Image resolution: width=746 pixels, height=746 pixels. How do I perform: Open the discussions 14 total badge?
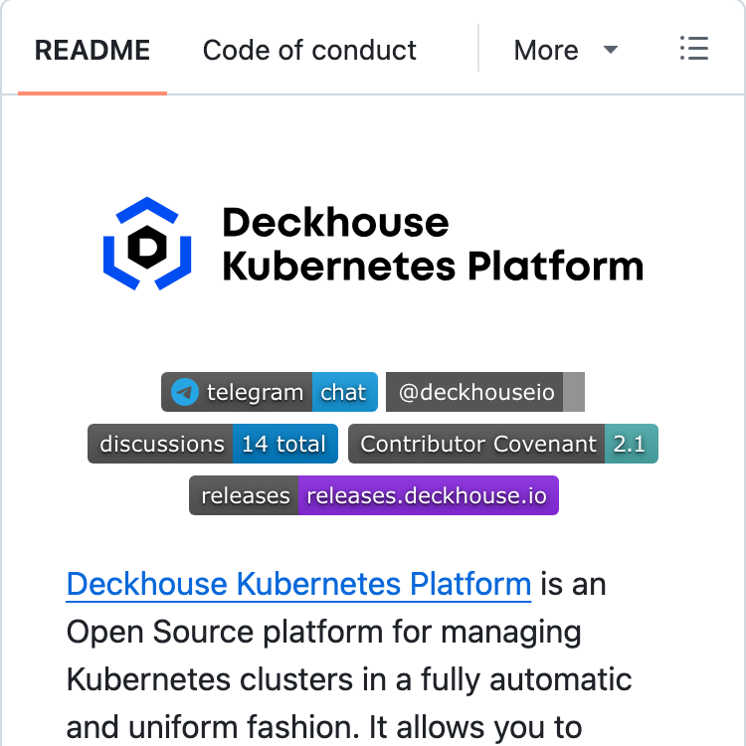click(x=213, y=444)
